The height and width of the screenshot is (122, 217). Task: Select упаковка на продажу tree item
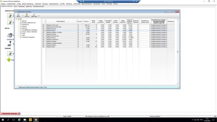[x=28, y=37]
